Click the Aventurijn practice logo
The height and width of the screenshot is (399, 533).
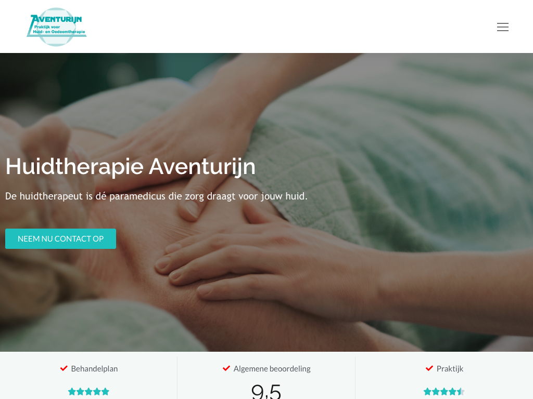pos(56,27)
